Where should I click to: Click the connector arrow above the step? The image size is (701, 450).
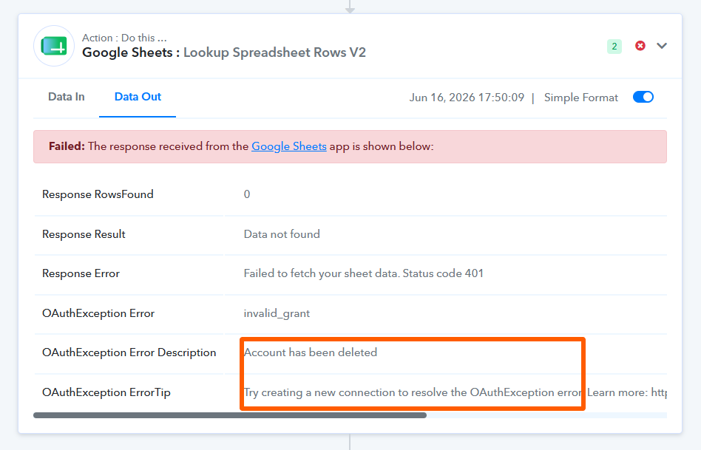(350, 7)
